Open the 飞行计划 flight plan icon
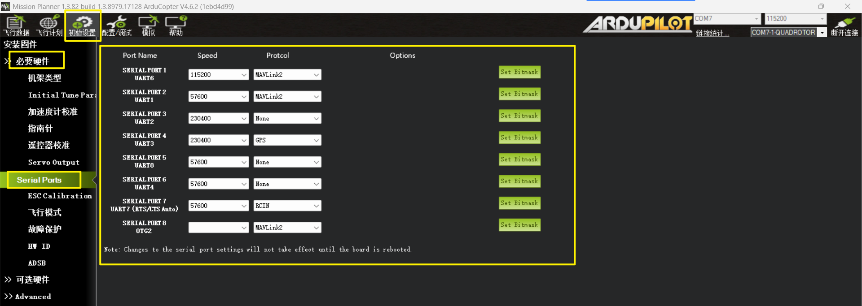862x306 pixels. pos(49,26)
